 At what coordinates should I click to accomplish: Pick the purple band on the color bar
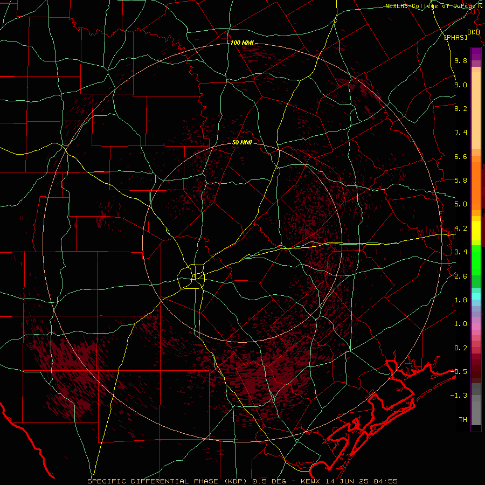[476, 54]
